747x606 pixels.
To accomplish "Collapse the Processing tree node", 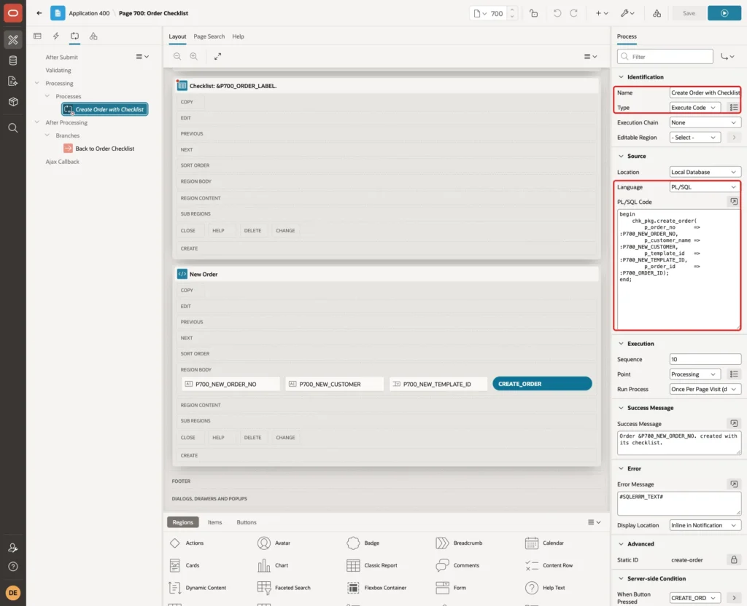I will coord(37,83).
